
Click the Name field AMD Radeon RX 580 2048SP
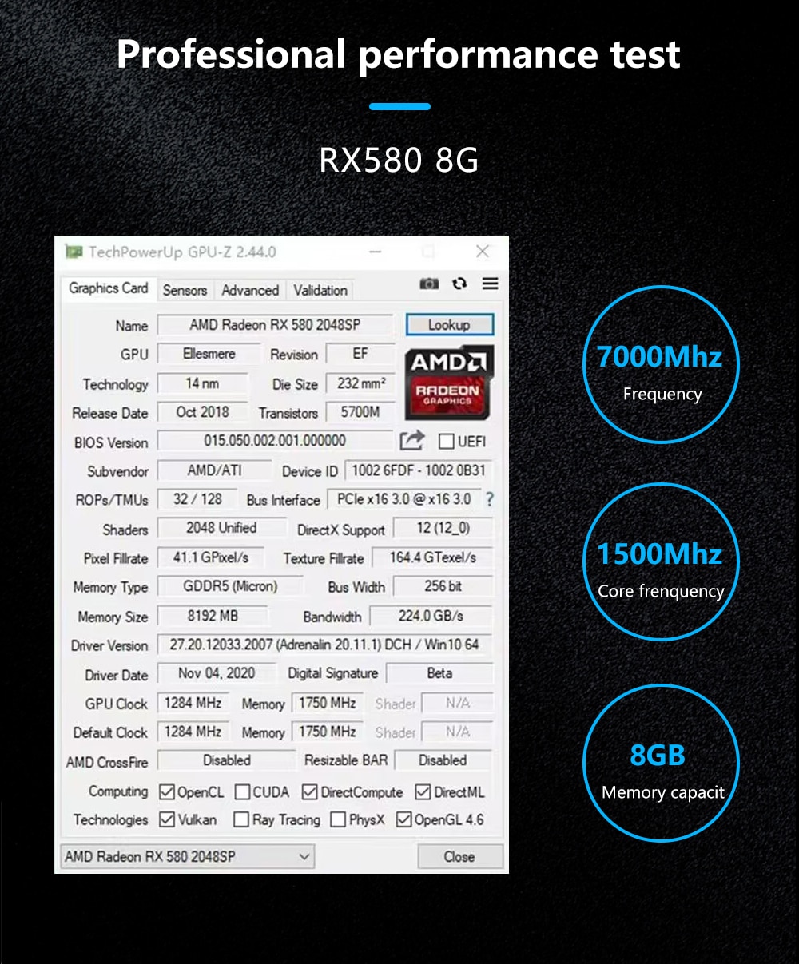pyautogui.click(x=275, y=325)
